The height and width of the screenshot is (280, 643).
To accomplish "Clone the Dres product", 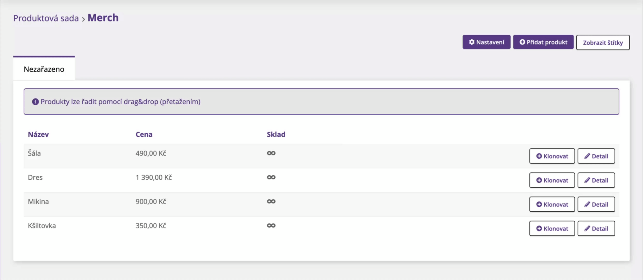I will (x=552, y=180).
